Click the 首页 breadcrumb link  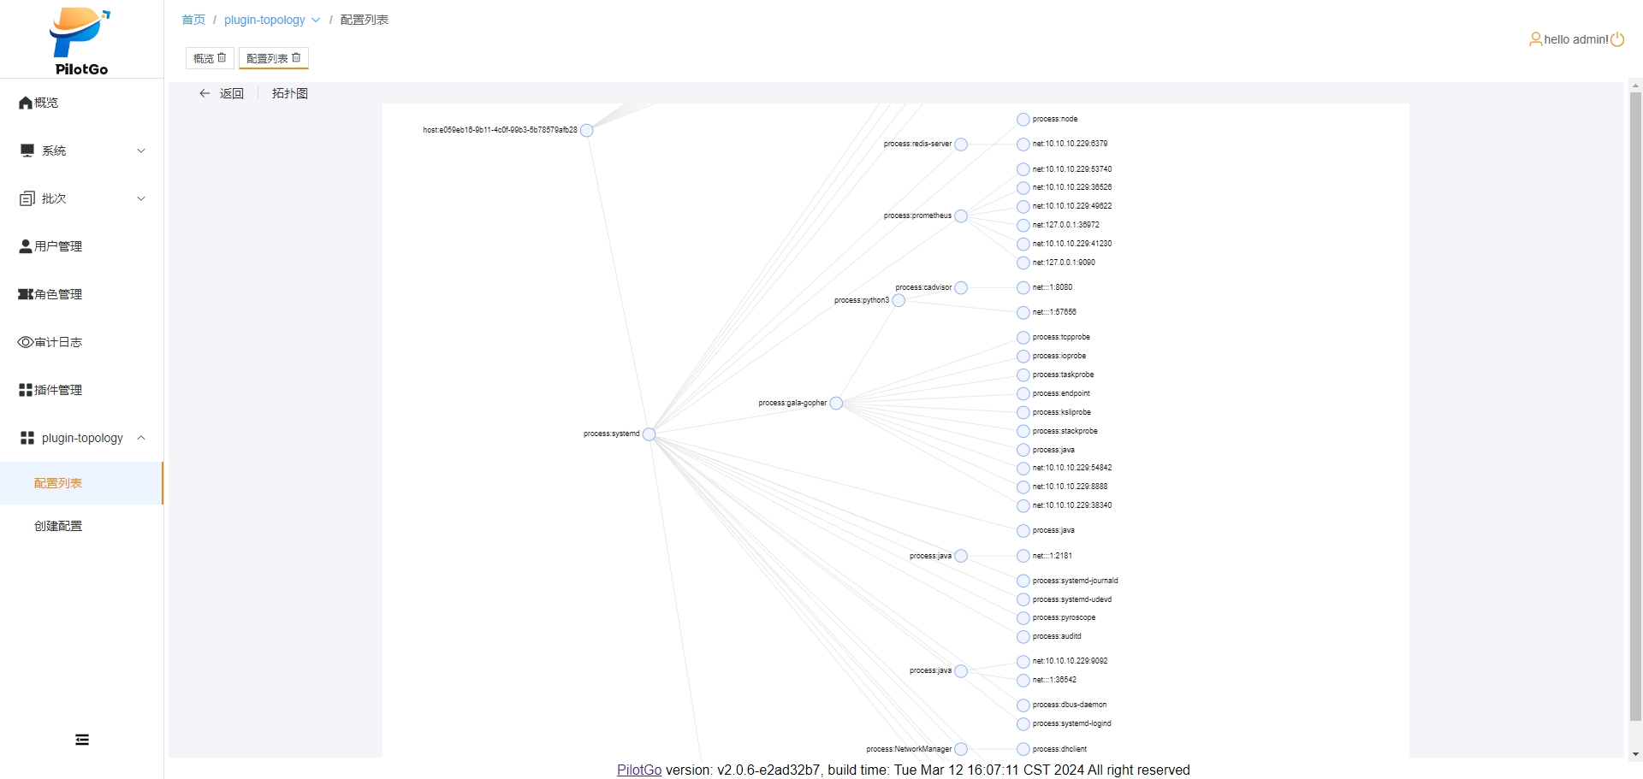point(193,20)
